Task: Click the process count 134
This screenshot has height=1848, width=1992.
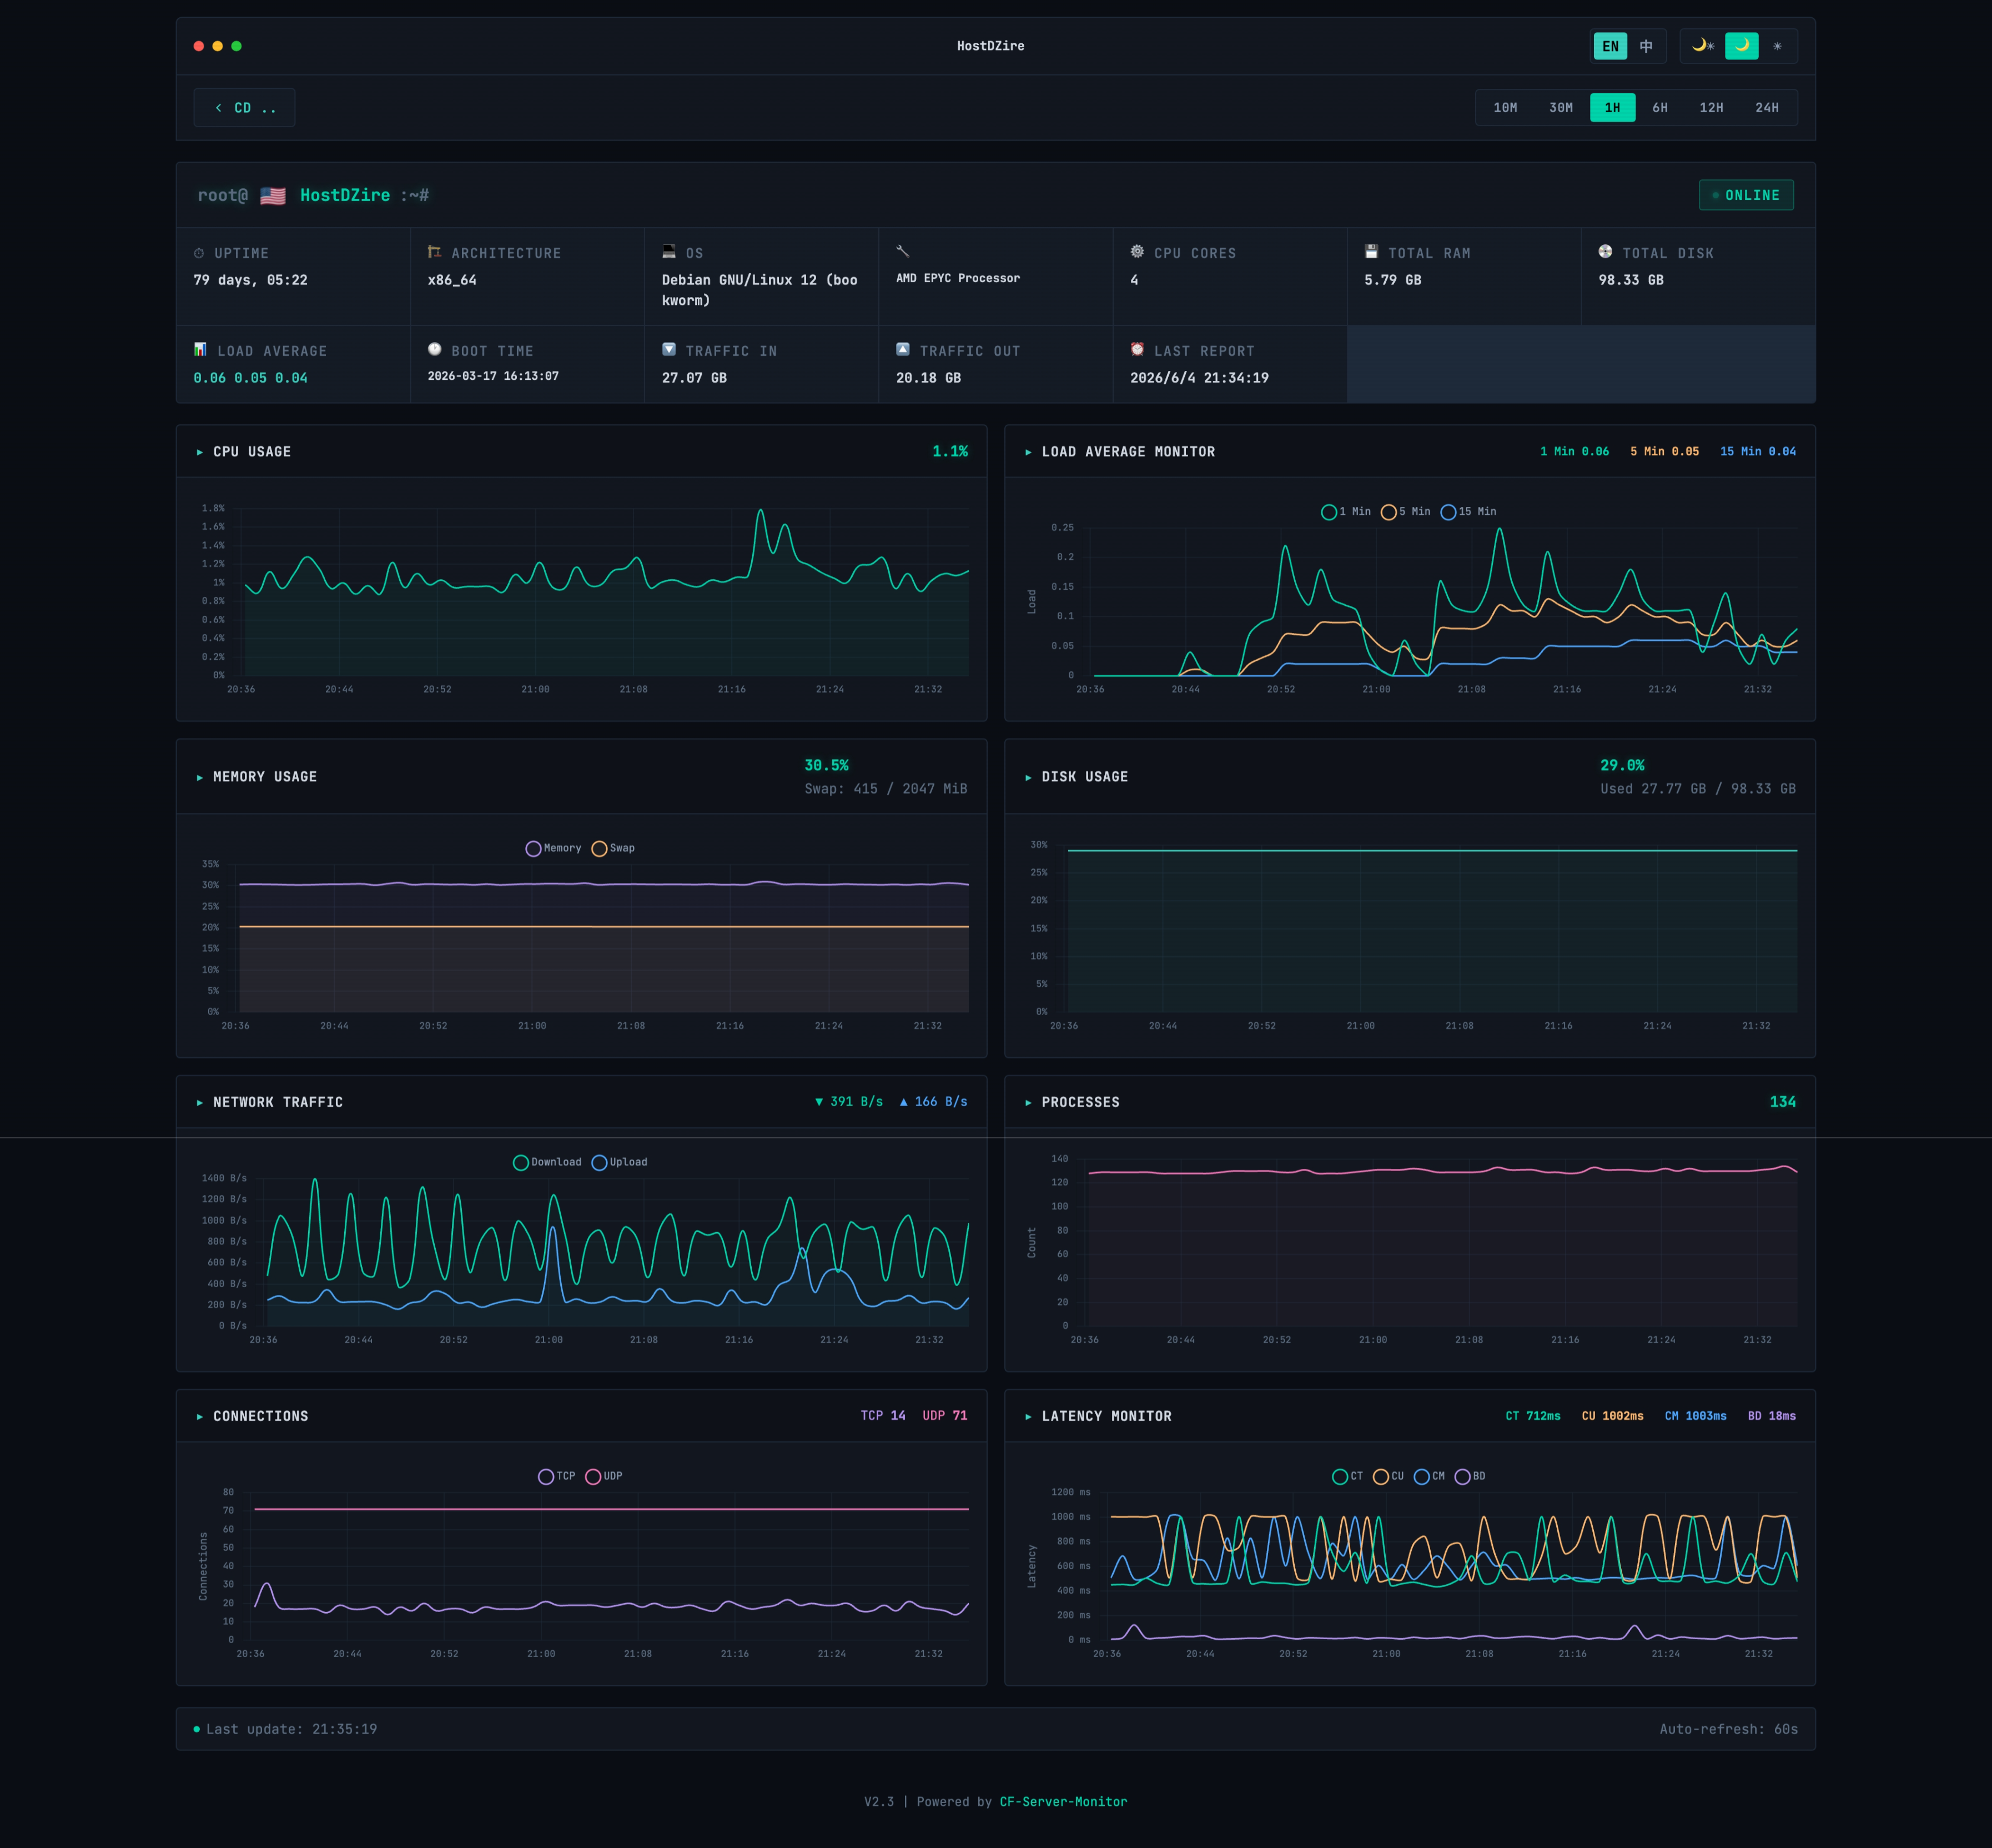Action: click(x=1782, y=1102)
